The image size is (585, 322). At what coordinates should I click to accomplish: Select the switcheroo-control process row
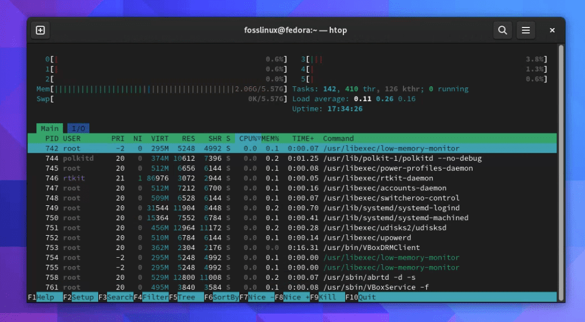coord(292,198)
